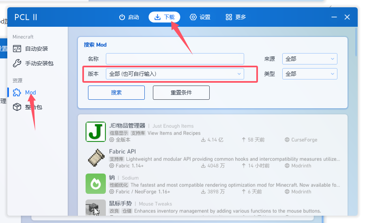Minimize the PCL II window
The image size is (365, 223).
[x=334, y=17]
